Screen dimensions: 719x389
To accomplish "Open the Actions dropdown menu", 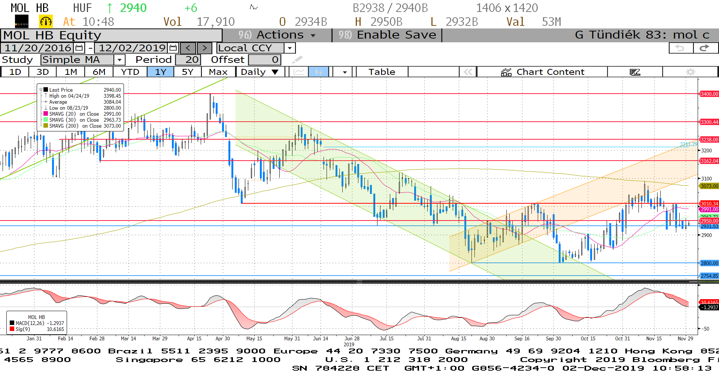I will point(277,35).
